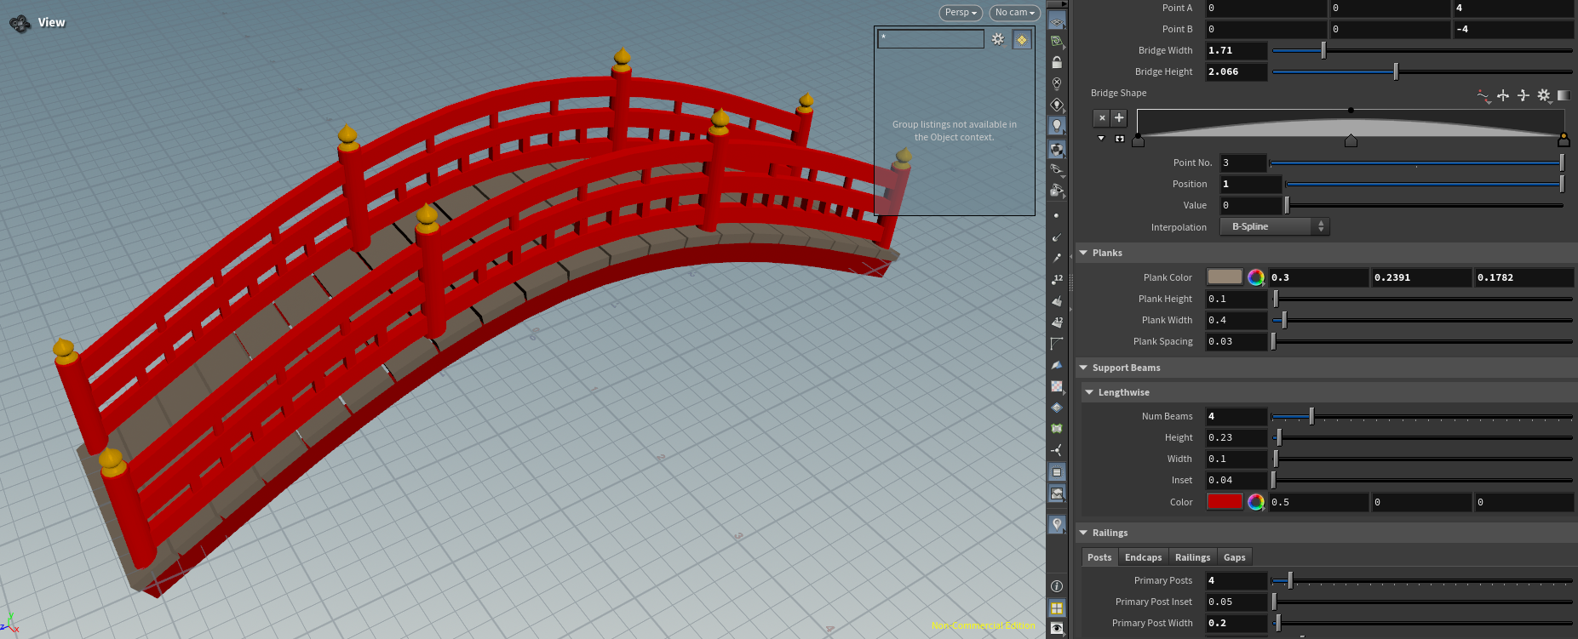Open the Plank Color color wheel picker

pyautogui.click(x=1256, y=277)
